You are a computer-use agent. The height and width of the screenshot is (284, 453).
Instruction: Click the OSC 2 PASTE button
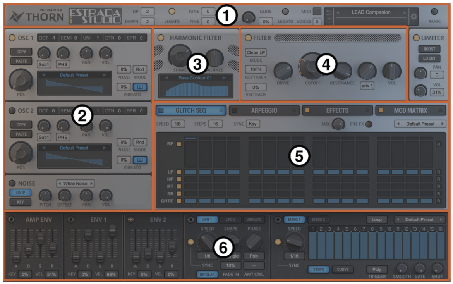[x=21, y=134]
